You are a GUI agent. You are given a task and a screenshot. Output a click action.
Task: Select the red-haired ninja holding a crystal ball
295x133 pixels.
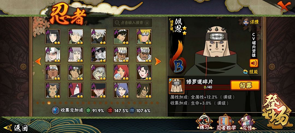(121, 72)
